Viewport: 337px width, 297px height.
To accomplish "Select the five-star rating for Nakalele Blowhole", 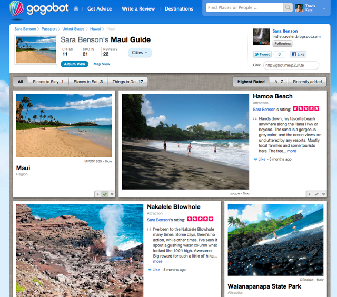I will 200,219.
